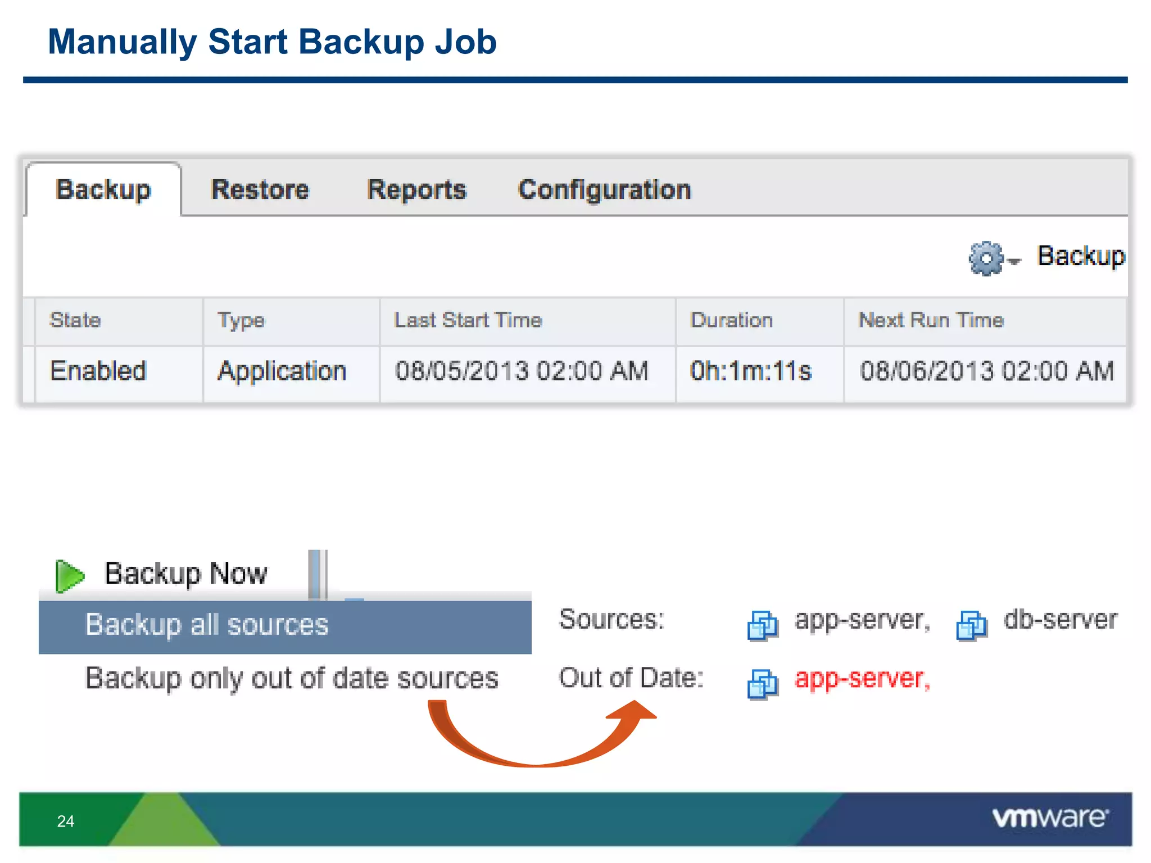Select the Configuration tab
Image resolution: width=1151 pixels, height=863 pixels.
click(x=604, y=189)
